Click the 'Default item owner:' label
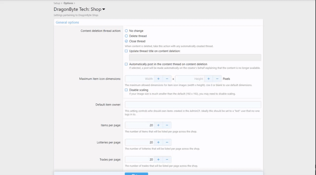 [x=108, y=104]
